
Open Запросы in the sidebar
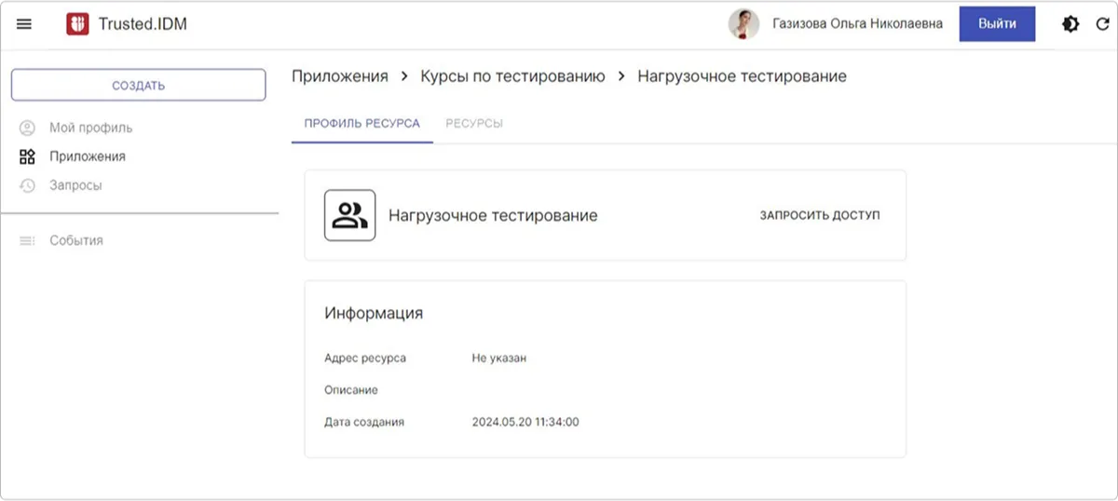tap(75, 185)
